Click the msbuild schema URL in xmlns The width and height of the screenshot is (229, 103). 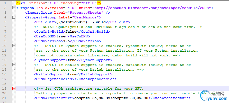tap(152, 8)
